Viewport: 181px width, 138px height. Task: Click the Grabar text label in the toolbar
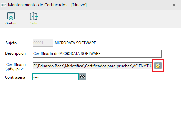coord(11,23)
